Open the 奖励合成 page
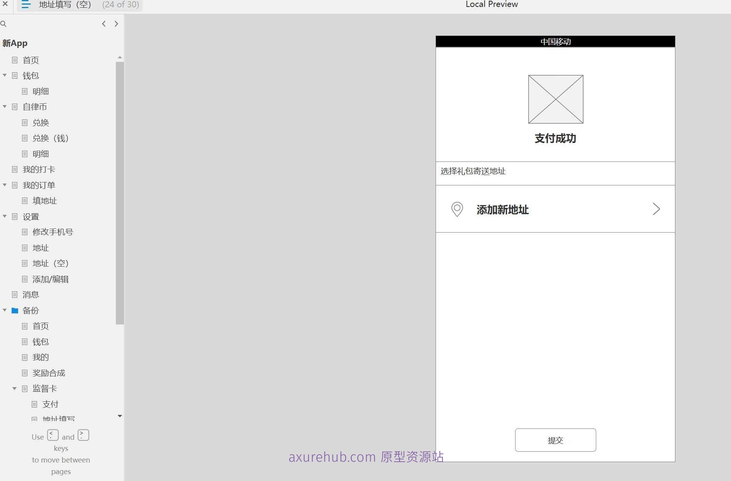Screen dimensions: 731x481 pyautogui.click(x=49, y=372)
